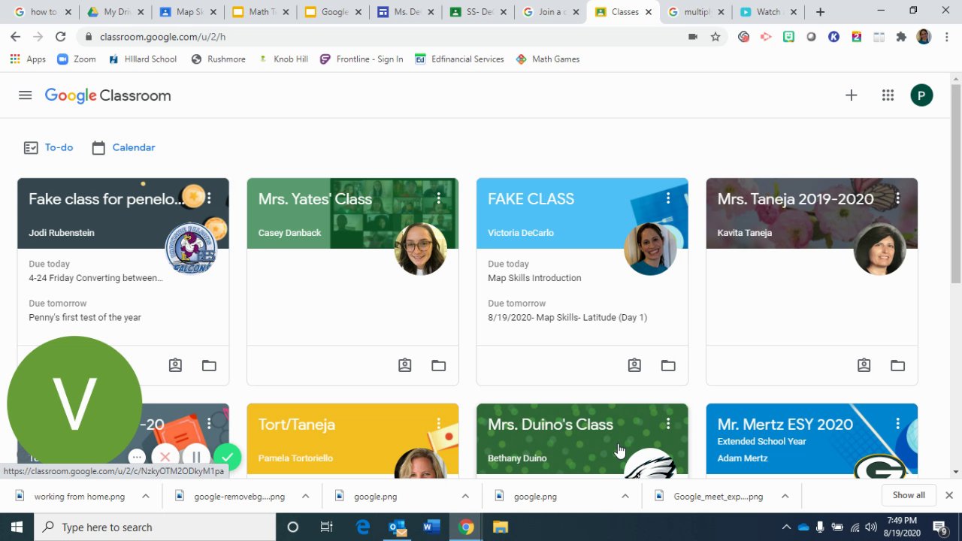Screen dimensions: 962x541
Task: Open the Math Games bookmark
Action: [x=548, y=59]
